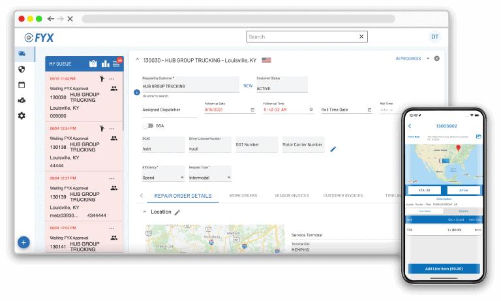
Task: Click group people icon on order 130030
Action: pos(114,88)
